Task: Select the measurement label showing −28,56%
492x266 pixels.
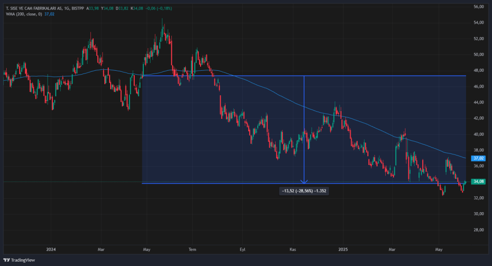Action: pos(305,190)
